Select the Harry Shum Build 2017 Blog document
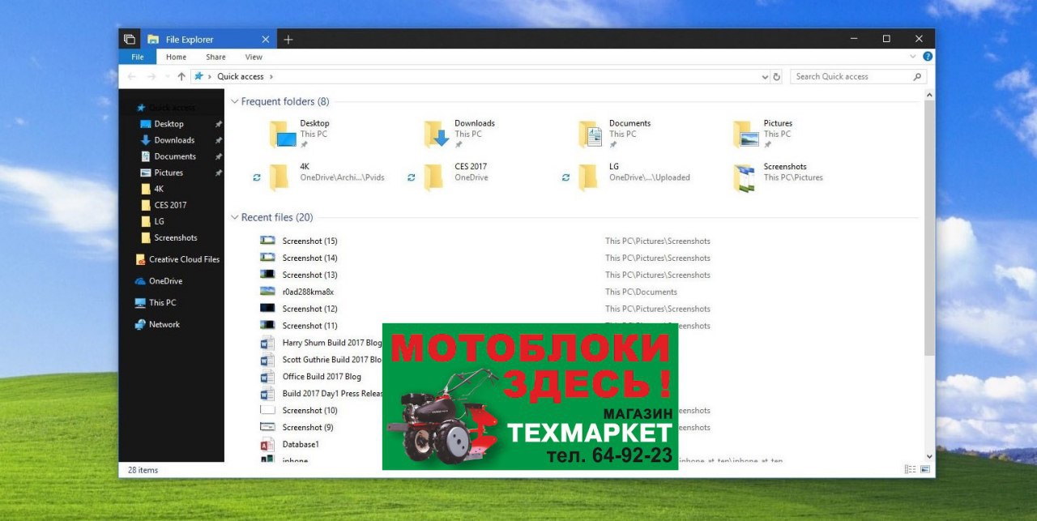Screen dimensions: 1037x521 pos(319,343)
